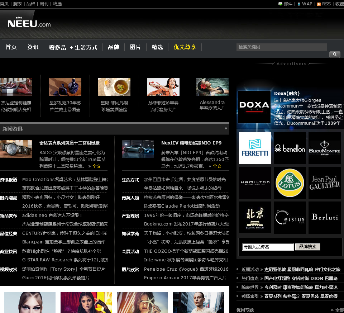Open the NIO EP9 car thumbnail

138,149
